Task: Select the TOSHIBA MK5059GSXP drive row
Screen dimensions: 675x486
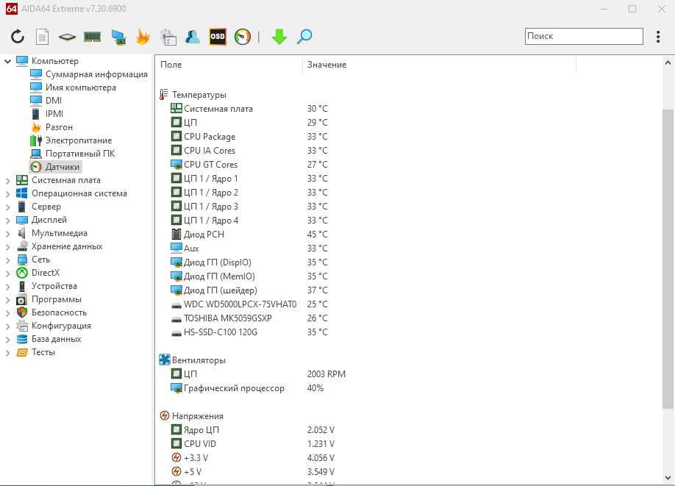Action: (x=249, y=318)
